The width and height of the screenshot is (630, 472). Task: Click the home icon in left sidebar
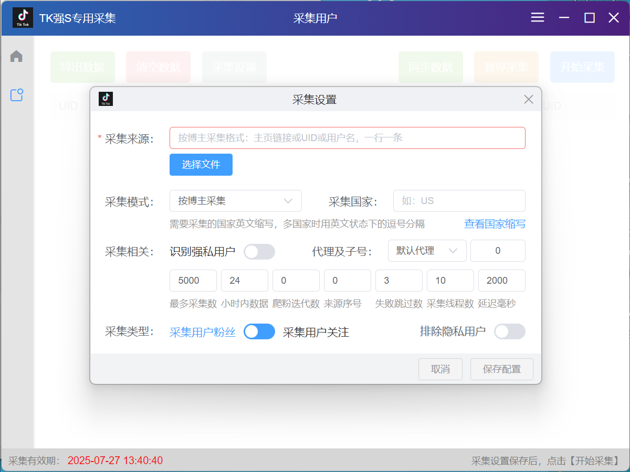(16, 56)
